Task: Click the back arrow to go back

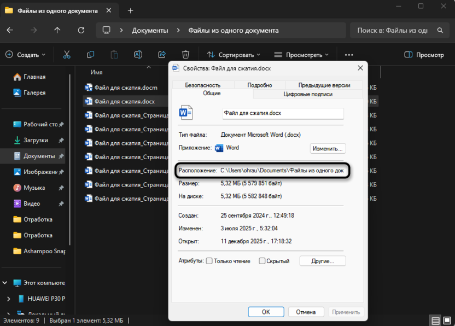Action: pos(9,30)
